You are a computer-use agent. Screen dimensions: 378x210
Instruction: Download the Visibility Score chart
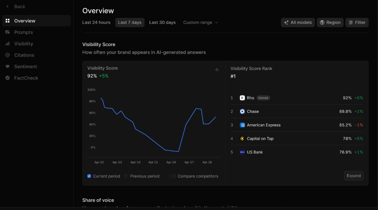[217, 69]
